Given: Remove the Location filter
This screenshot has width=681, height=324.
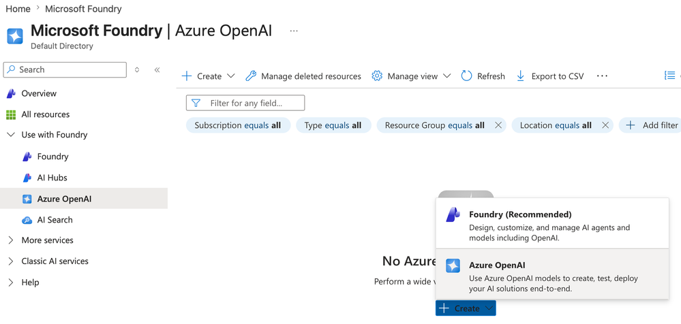Looking at the screenshot, I should tap(605, 125).
